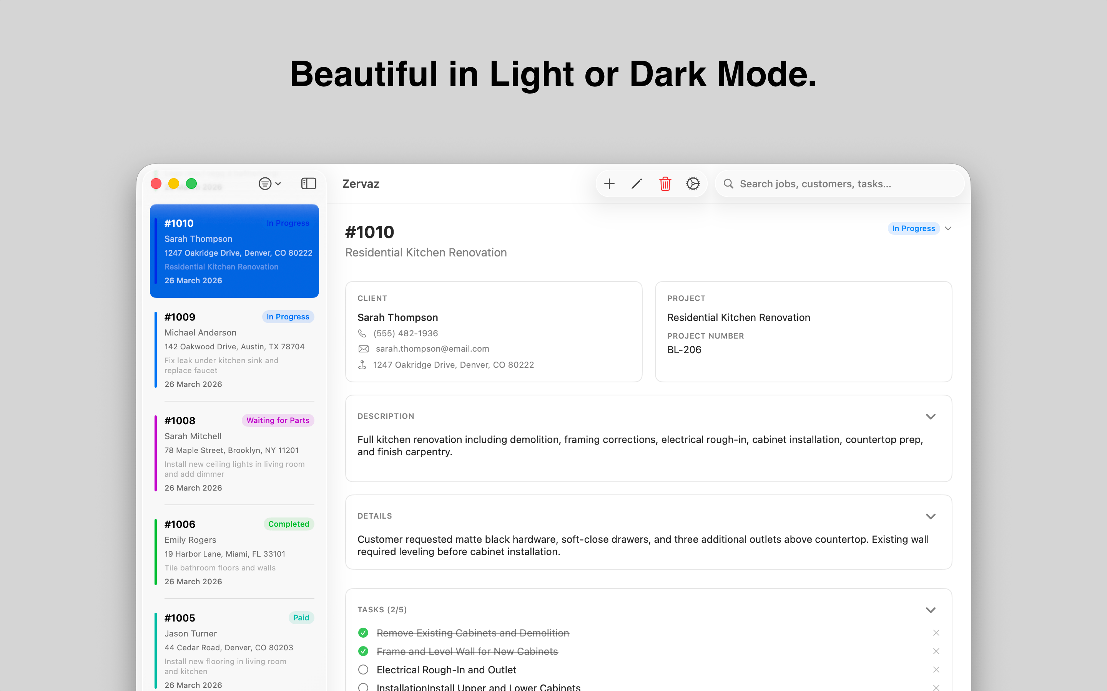This screenshot has height=691, width=1107.
Task: Click project number BL-206
Action: click(x=684, y=350)
